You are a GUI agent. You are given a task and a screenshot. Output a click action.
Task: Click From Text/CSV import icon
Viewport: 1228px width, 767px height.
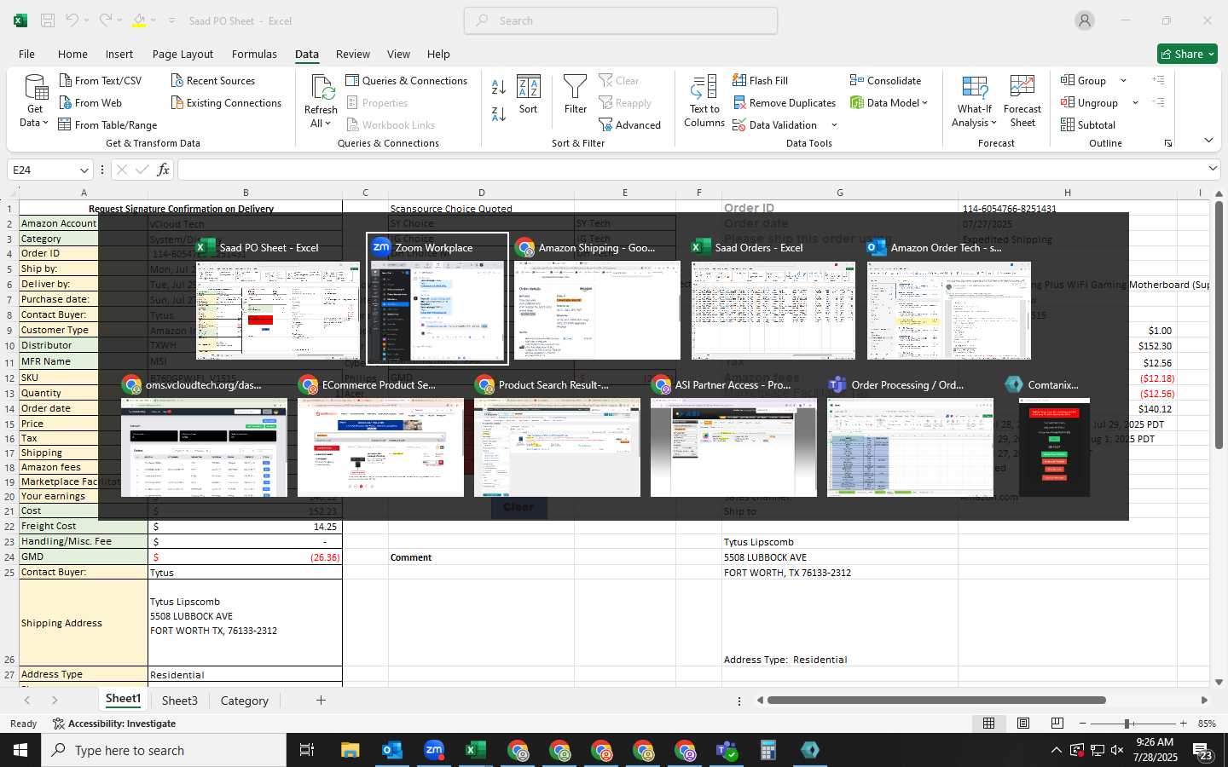tap(66, 80)
